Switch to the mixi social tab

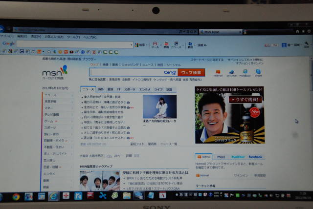click(x=221, y=157)
